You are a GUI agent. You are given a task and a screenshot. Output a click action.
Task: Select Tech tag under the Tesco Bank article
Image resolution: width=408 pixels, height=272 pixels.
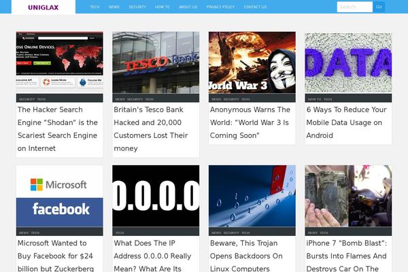coord(150,99)
